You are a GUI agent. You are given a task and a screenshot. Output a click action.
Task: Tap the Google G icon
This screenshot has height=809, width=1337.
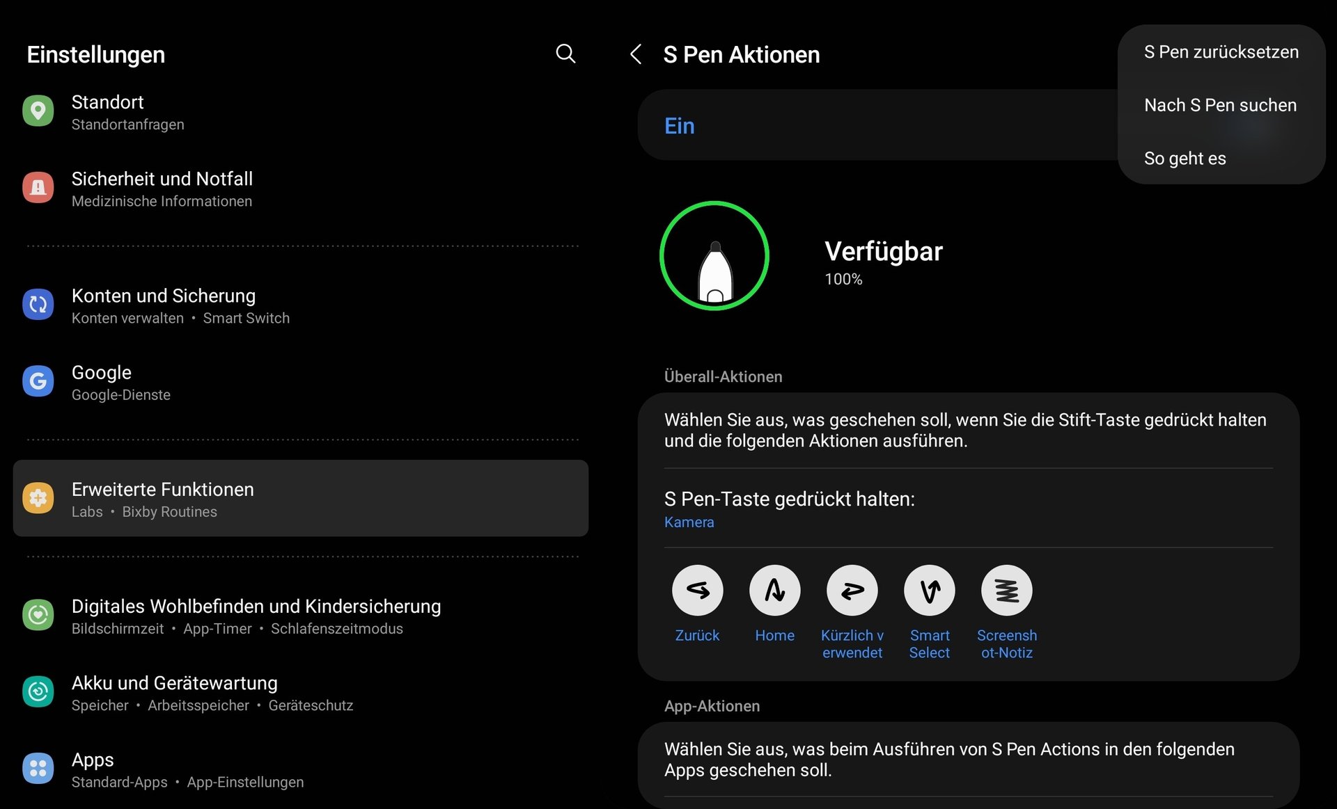point(38,381)
